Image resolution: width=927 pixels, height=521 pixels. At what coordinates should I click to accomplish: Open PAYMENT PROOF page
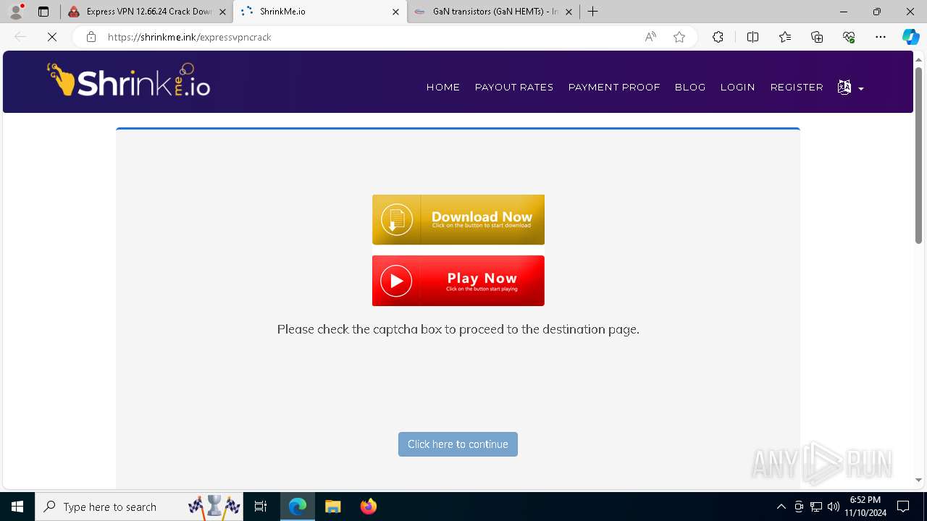coord(614,87)
